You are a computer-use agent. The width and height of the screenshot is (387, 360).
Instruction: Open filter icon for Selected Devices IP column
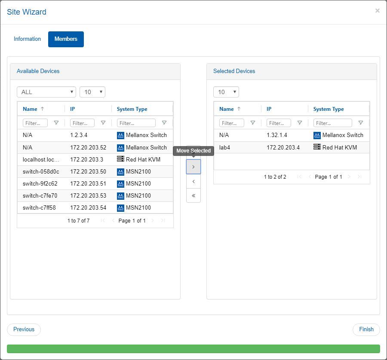(300, 123)
